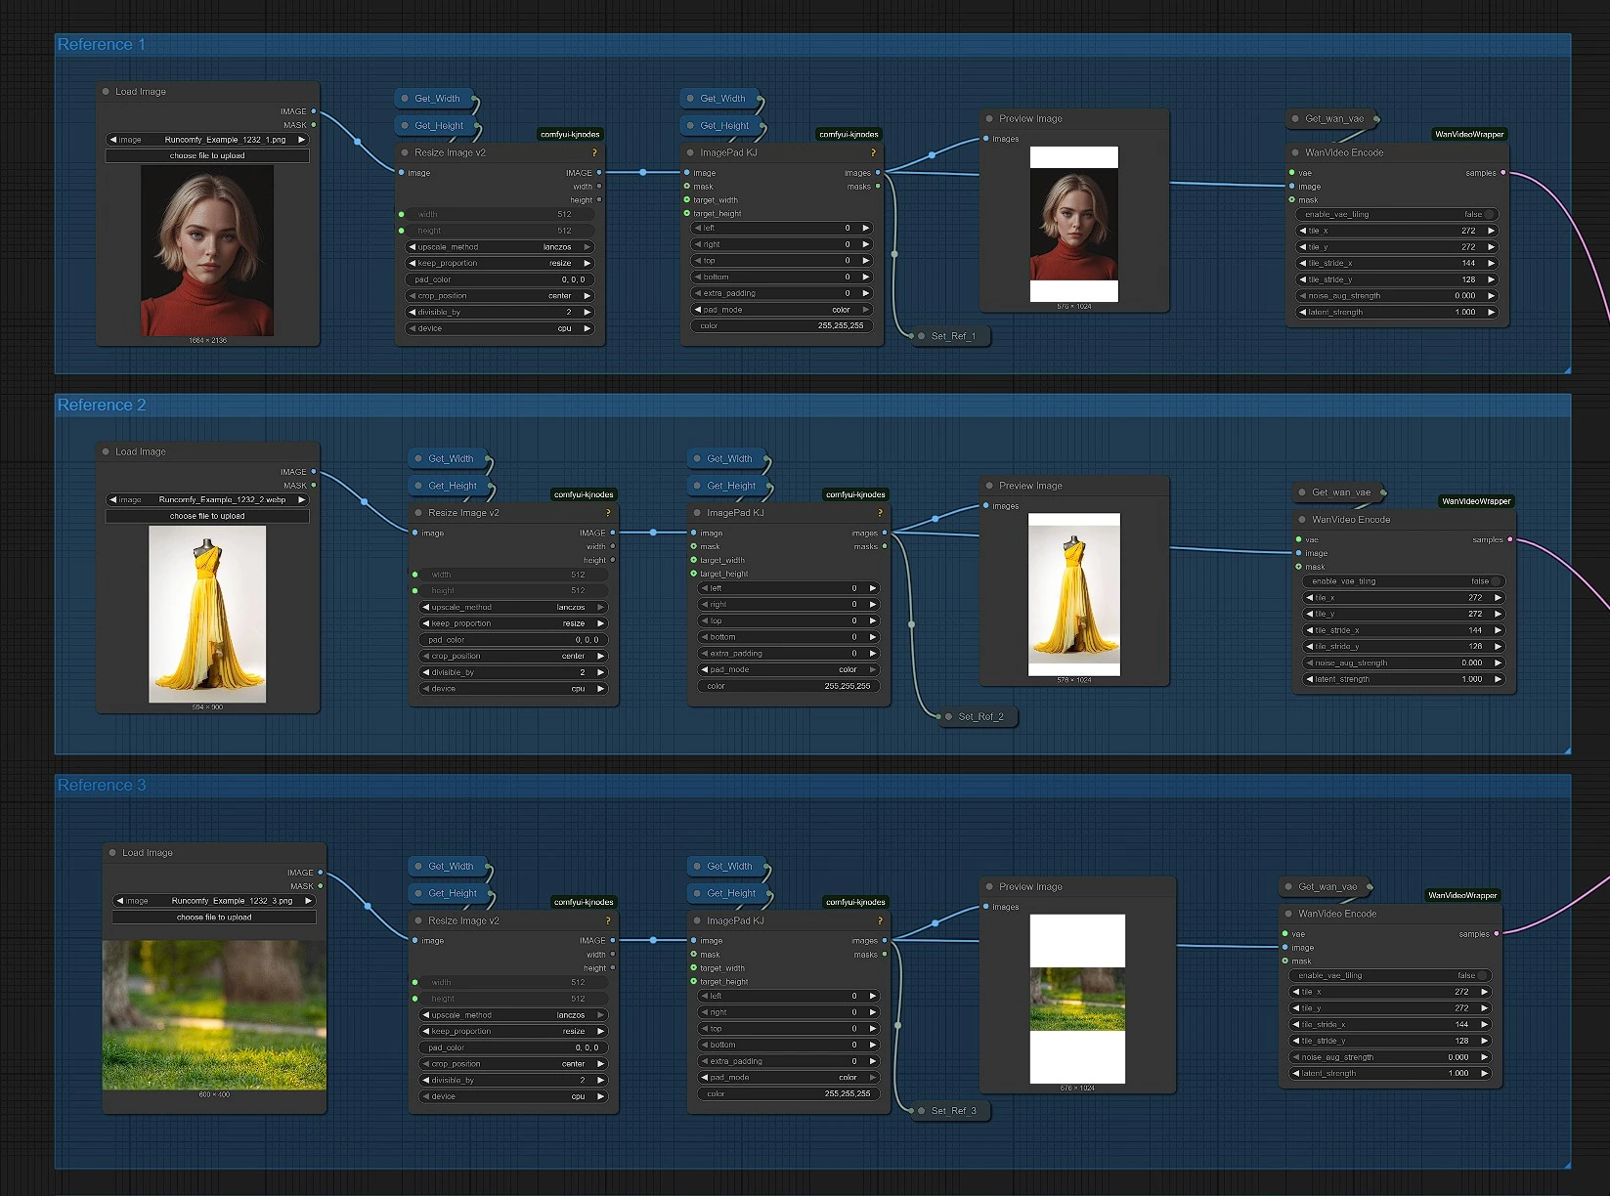1610x1196 pixels.
Task: Open help icon on Reference 1 Resize Image v2
Action: (594, 153)
